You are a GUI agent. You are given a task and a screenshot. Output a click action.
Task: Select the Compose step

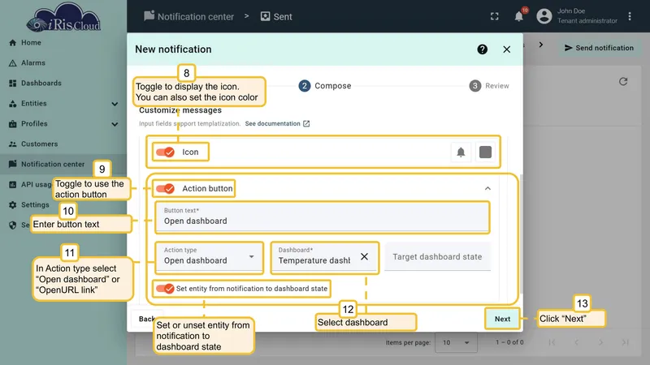(325, 86)
